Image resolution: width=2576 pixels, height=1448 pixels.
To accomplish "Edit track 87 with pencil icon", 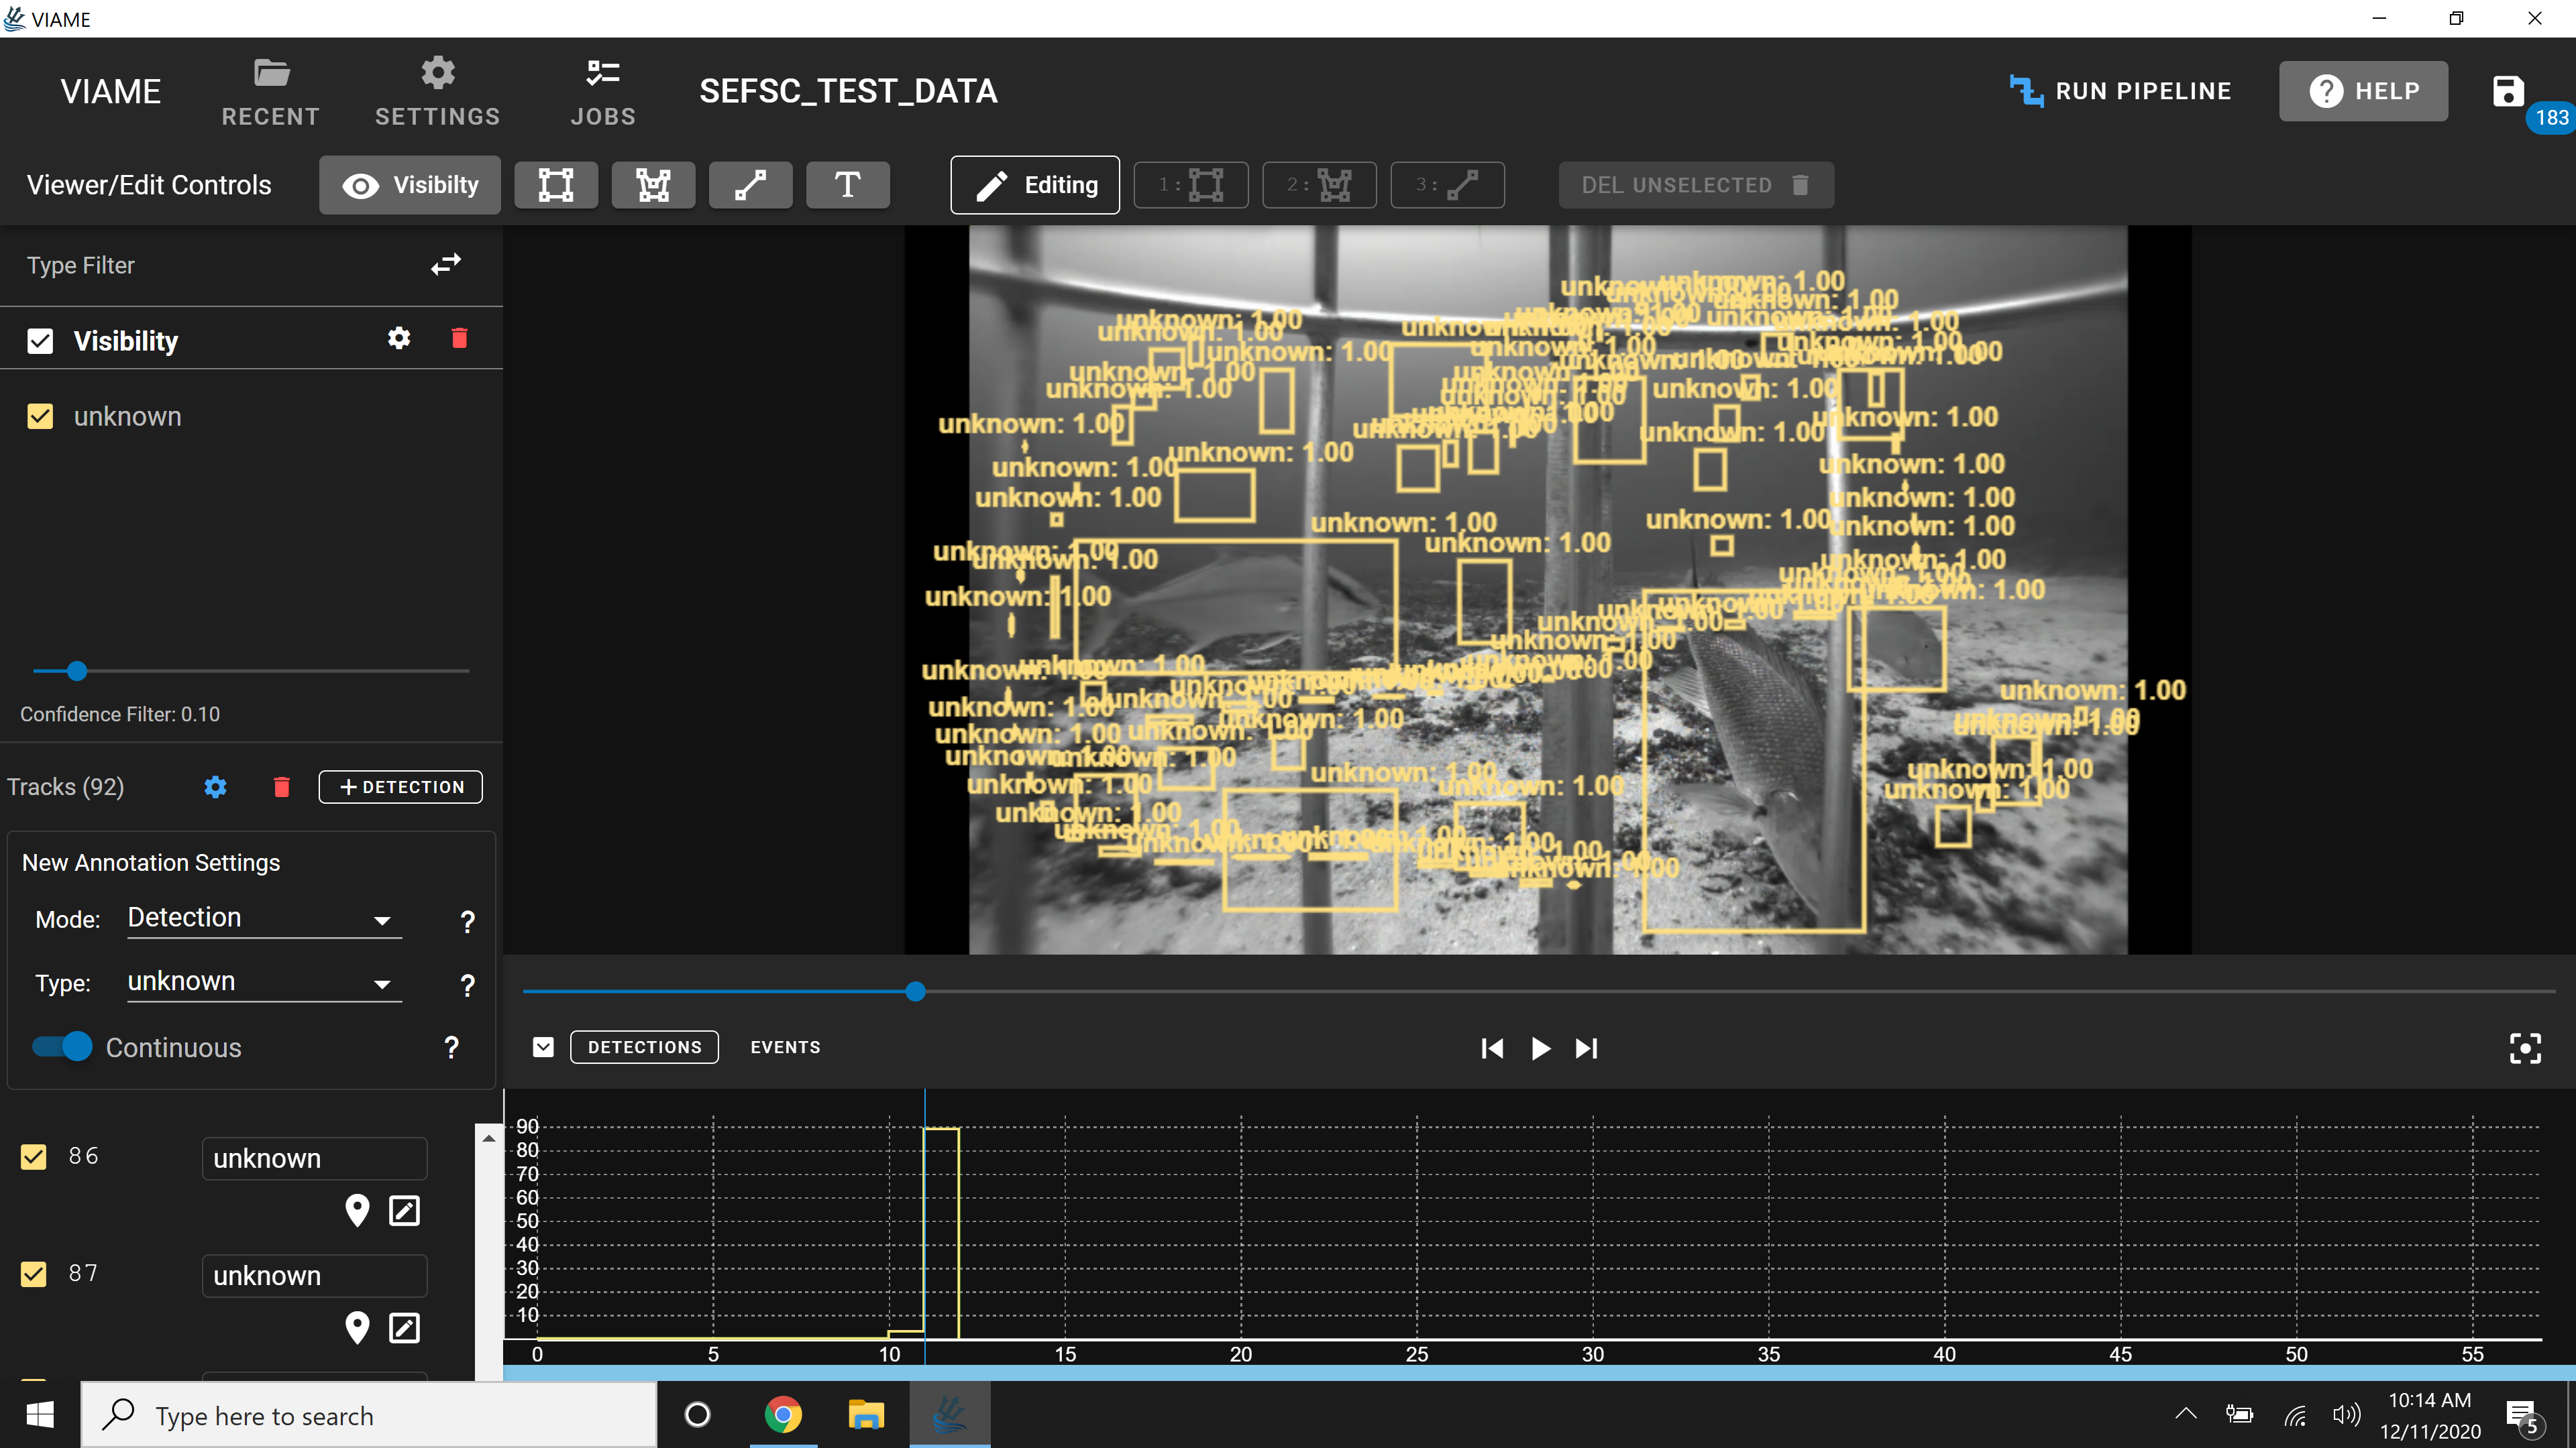I will point(404,1328).
